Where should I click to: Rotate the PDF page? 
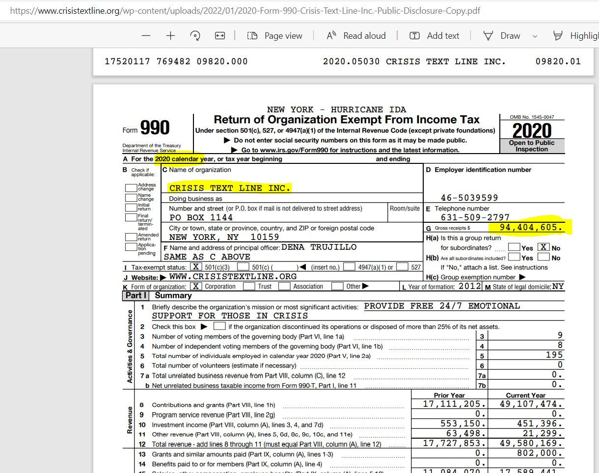coord(195,36)
